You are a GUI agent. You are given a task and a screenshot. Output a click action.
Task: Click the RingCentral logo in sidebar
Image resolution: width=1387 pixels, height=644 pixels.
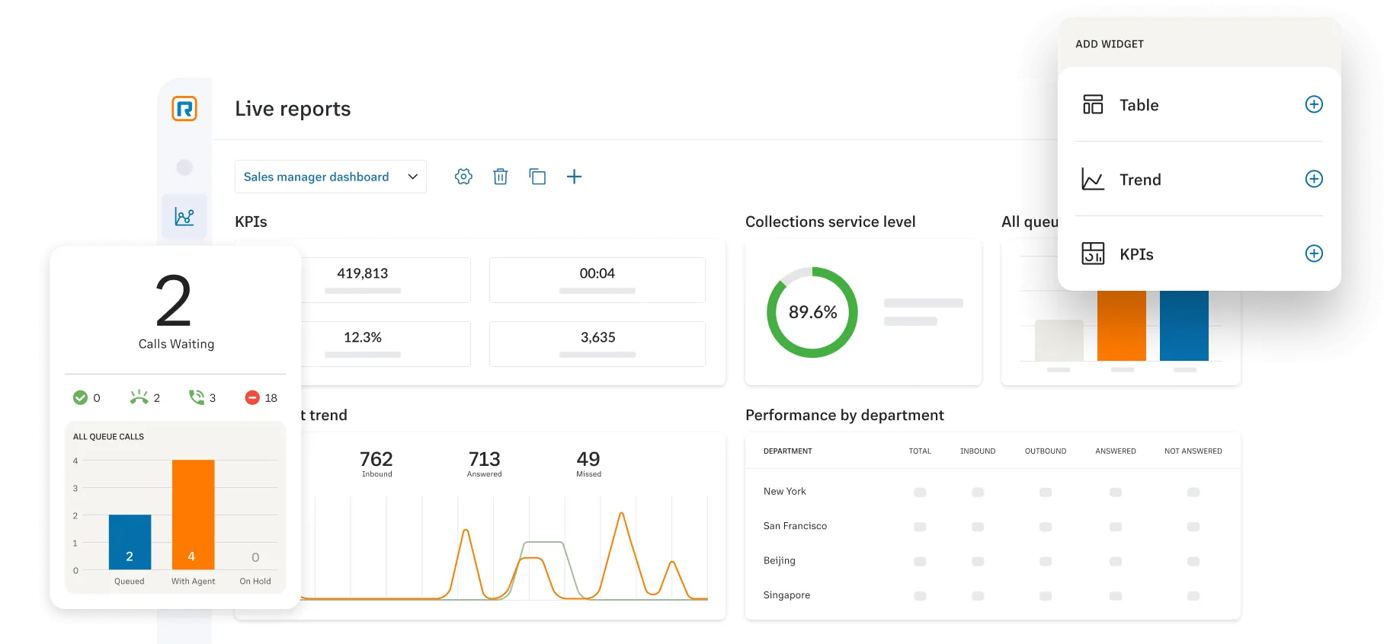point(184,109)
